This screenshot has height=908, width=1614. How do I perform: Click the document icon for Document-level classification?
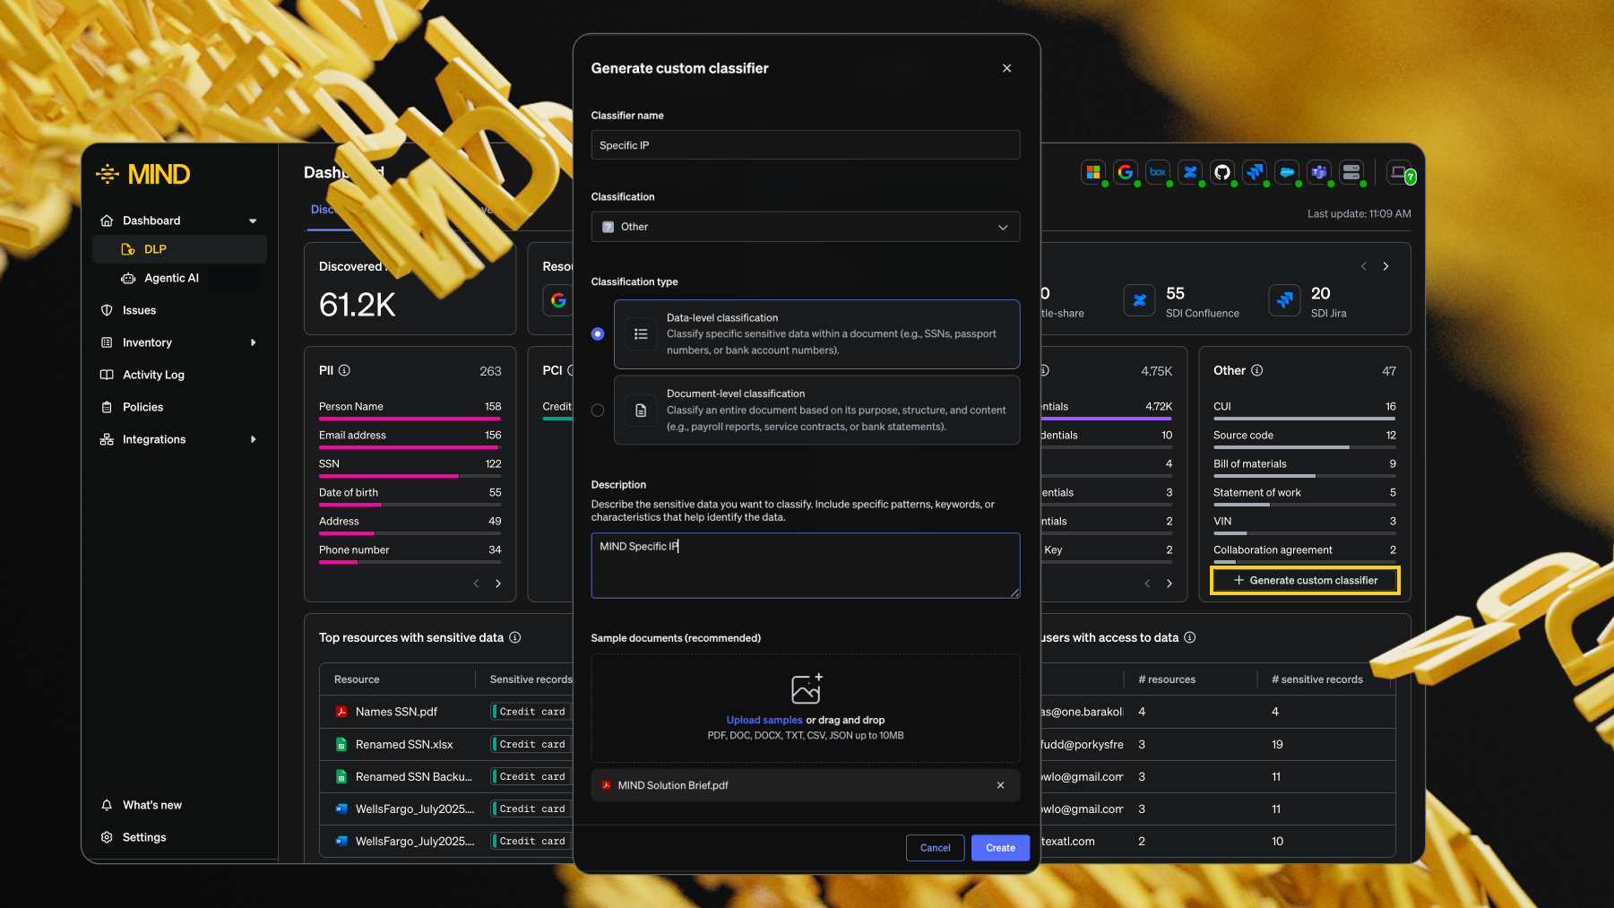pyautogui.click(x=641, y=411)
